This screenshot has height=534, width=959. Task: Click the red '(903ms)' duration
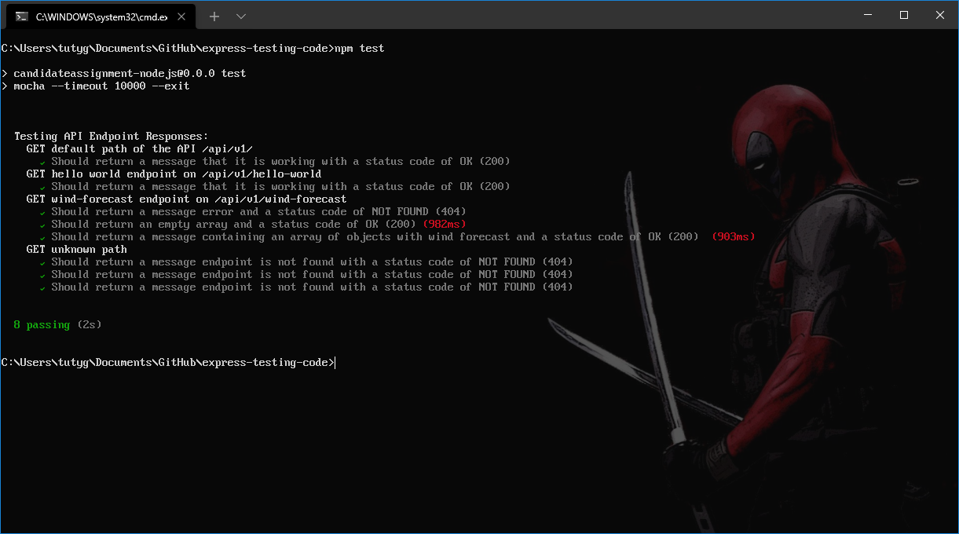733,237
